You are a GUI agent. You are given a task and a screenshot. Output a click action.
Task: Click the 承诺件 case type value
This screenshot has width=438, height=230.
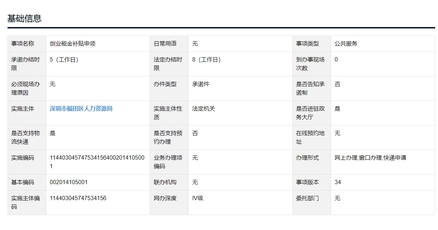201,84
